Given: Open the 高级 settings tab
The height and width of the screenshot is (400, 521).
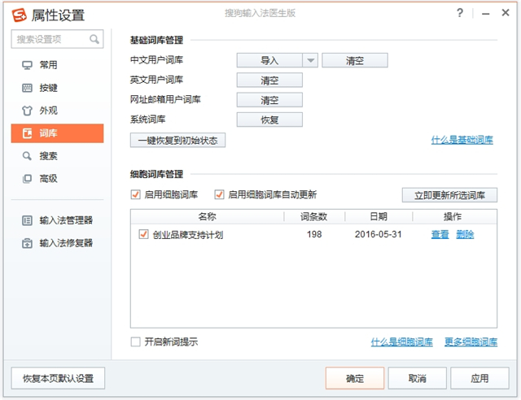Looking at the screenshot, I should (x=49, y=179).
